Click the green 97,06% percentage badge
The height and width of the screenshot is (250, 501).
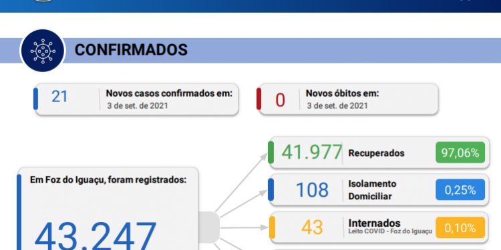point(460,153)
